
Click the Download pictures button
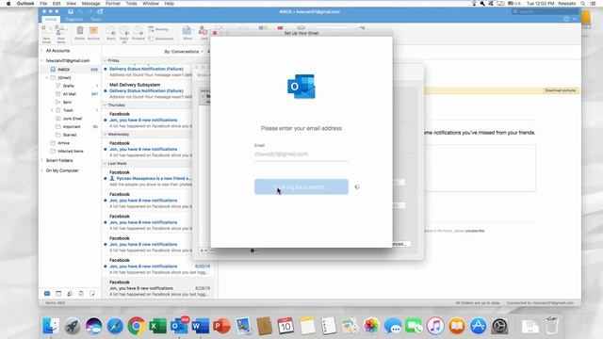561,90
